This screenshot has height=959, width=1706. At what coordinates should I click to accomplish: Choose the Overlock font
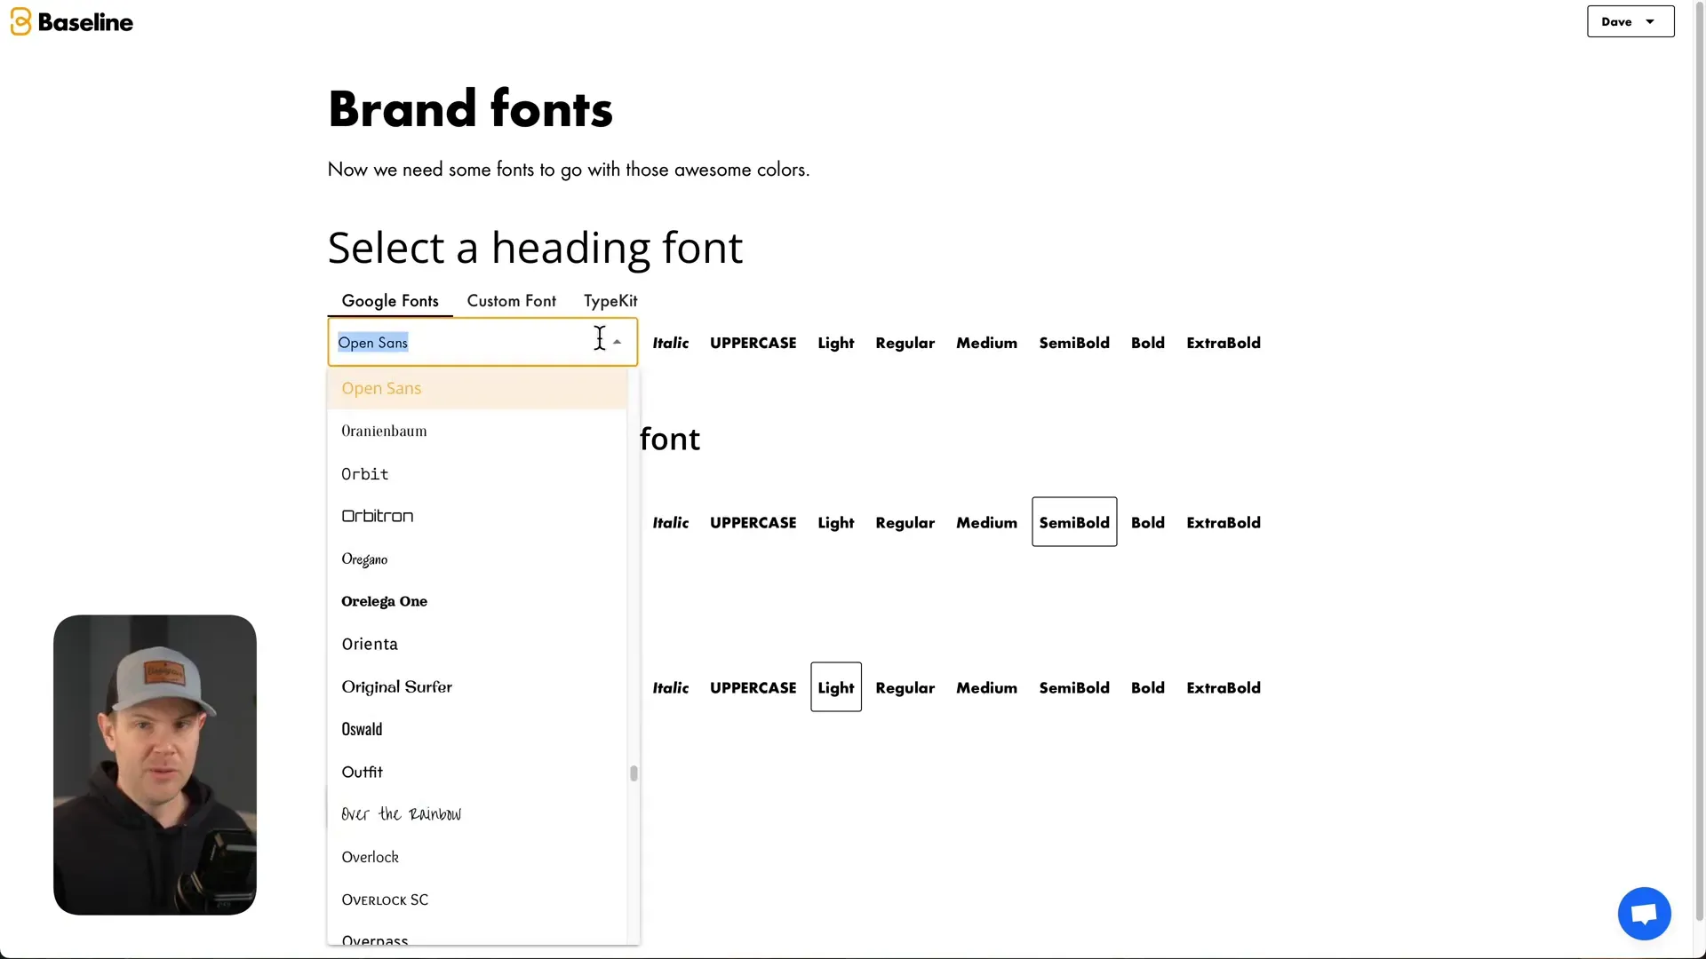[477, 857]
